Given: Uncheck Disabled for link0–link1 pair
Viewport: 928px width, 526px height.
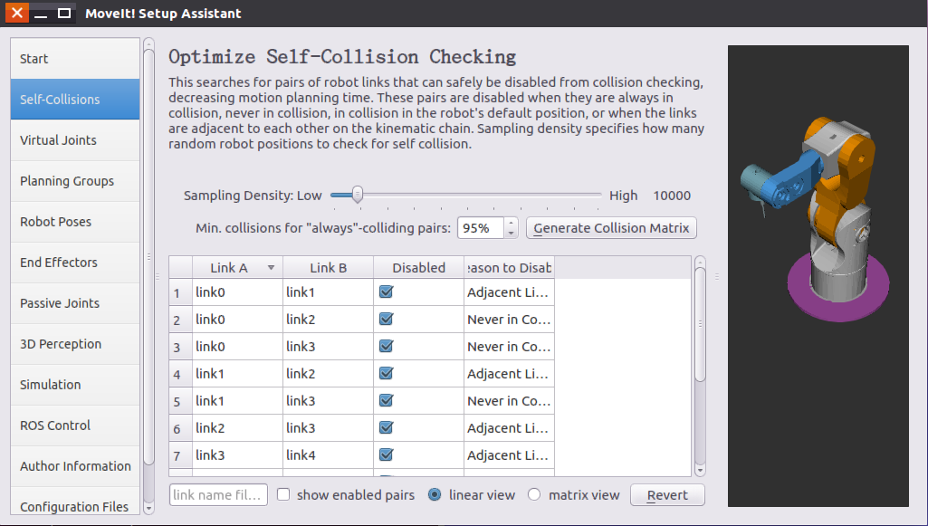Looking at the screenshot, I should (387, 292).
